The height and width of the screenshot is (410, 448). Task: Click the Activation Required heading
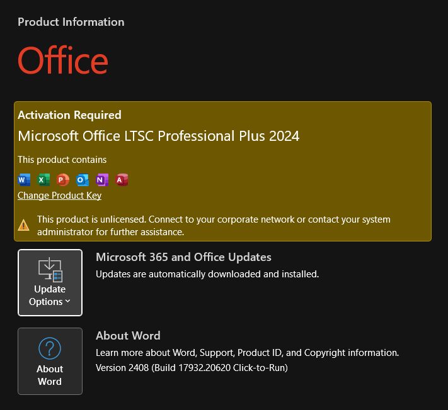click(69, 115)
